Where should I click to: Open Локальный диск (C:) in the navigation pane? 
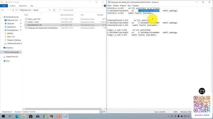[x=14, y=43]
